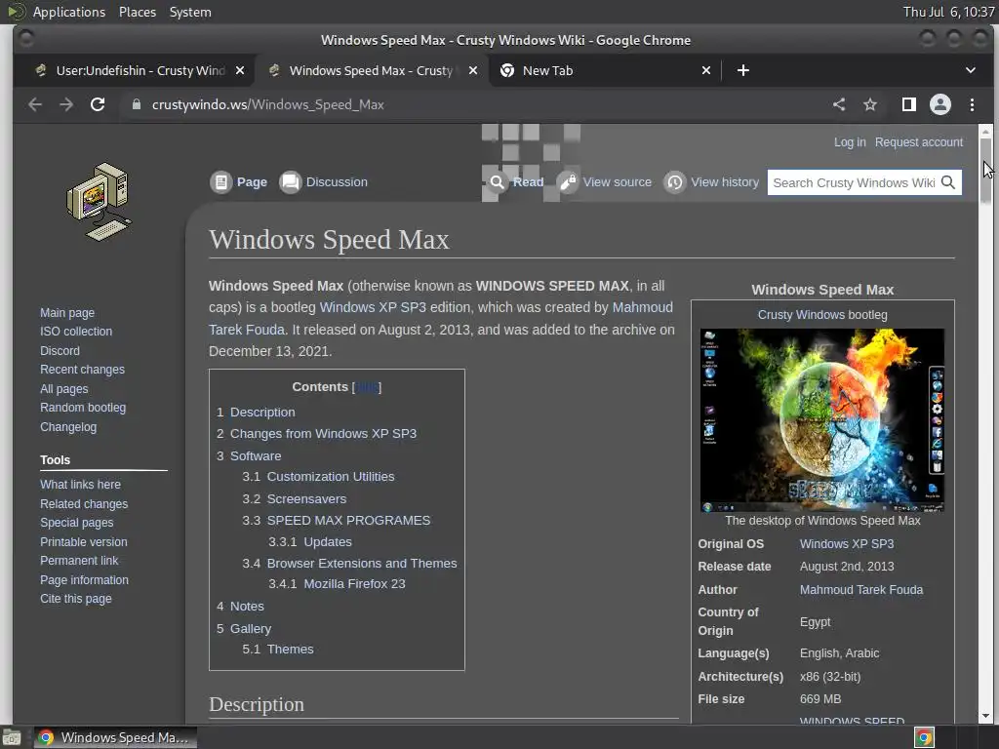Screen dimensions: 999x749
Task: Go forward in browser history
Action: click(66, 104)
